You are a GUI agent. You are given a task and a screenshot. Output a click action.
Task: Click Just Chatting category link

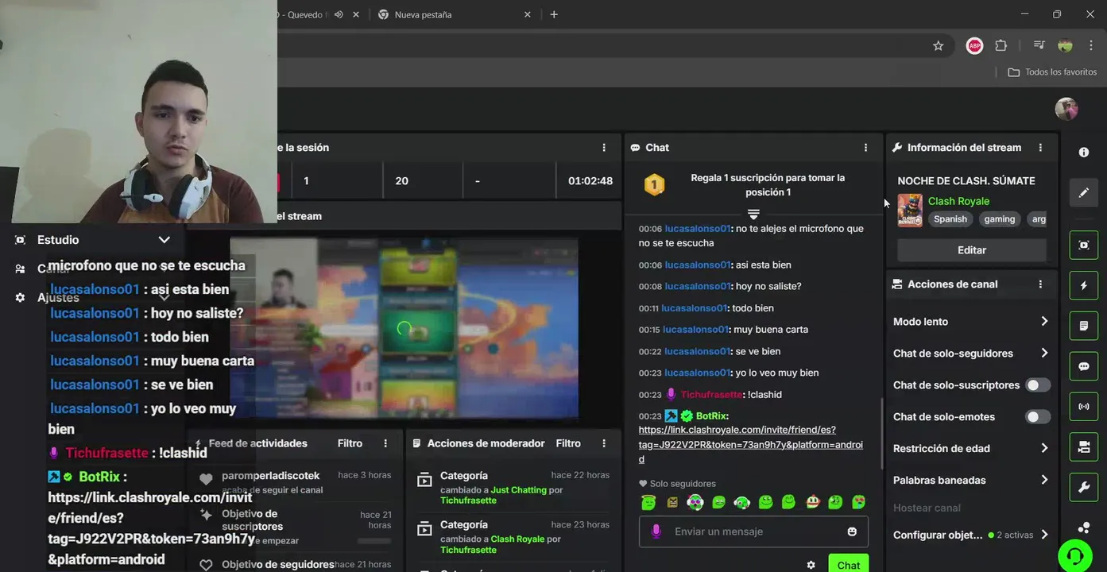click(518, 490)
